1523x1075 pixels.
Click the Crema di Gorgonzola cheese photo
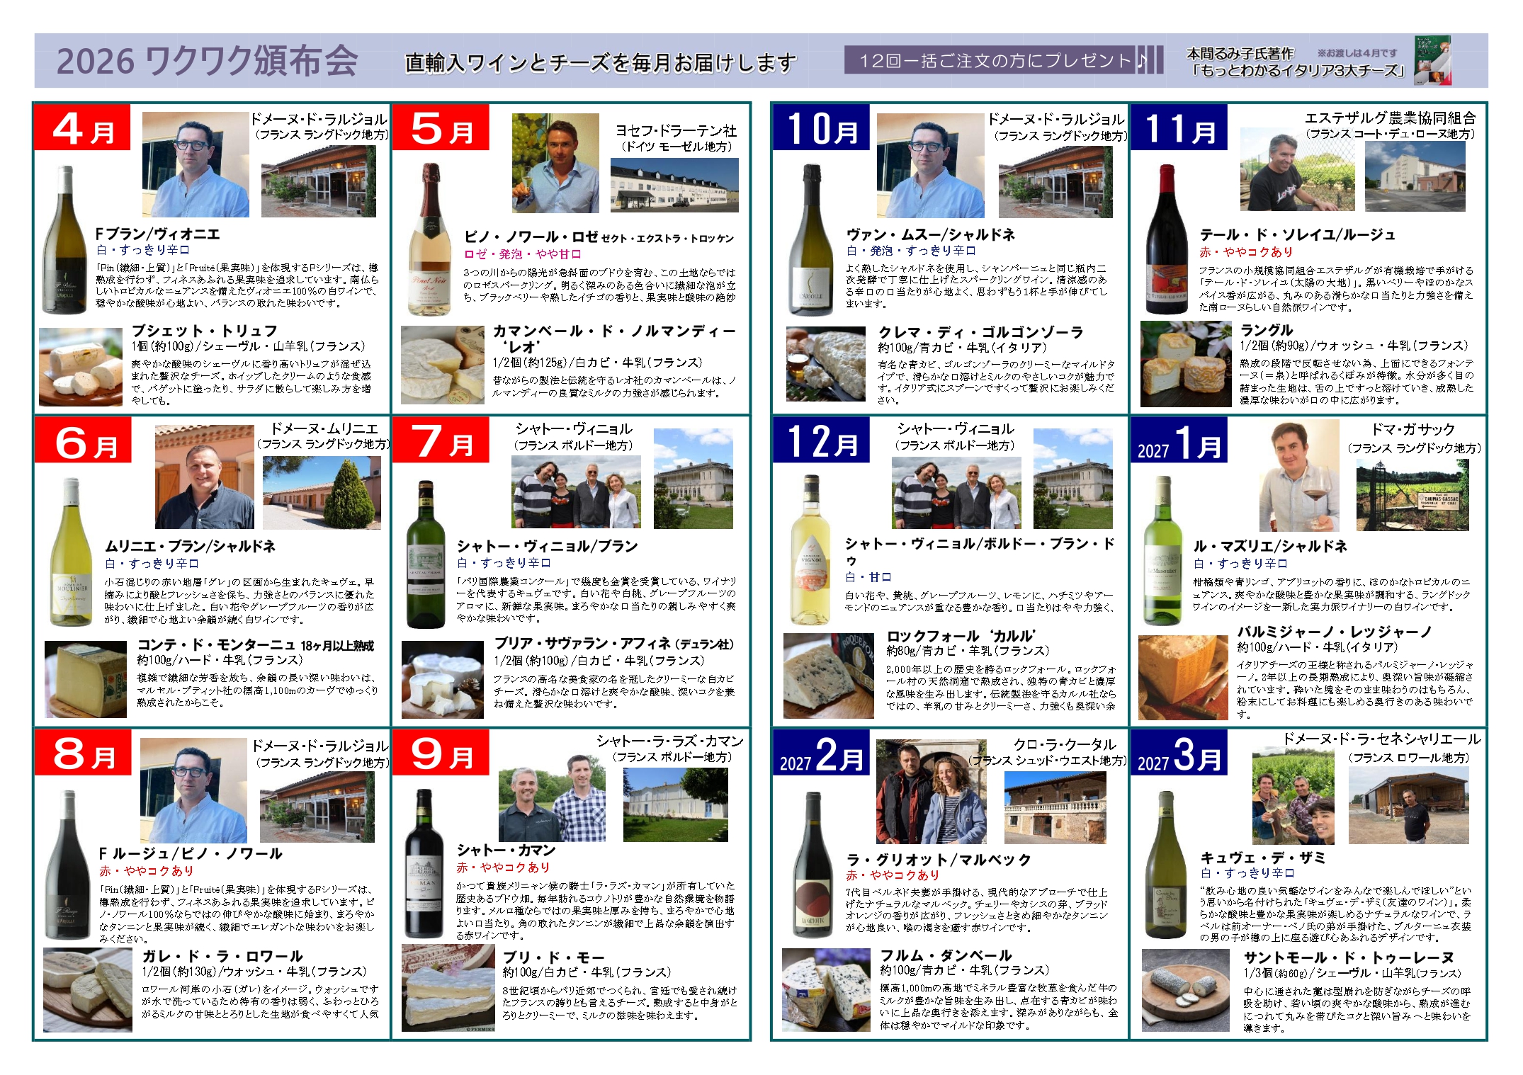click(825, 364)
